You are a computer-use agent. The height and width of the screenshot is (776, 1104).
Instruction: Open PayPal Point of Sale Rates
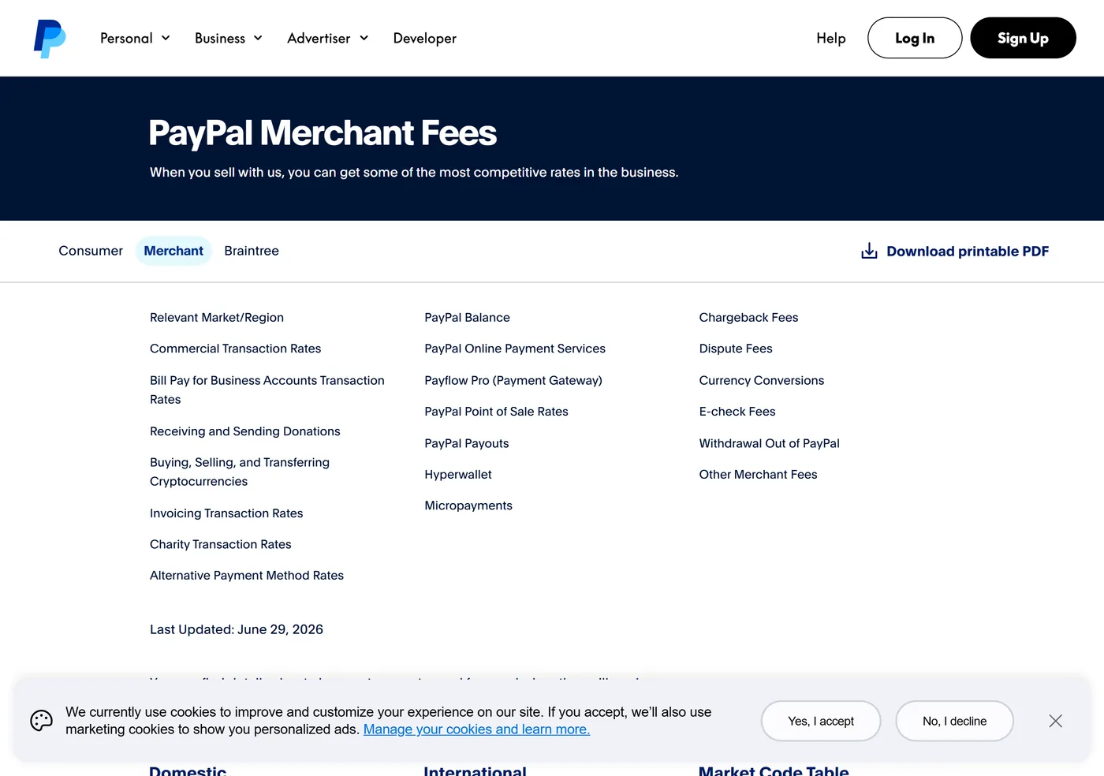(496, 412)
